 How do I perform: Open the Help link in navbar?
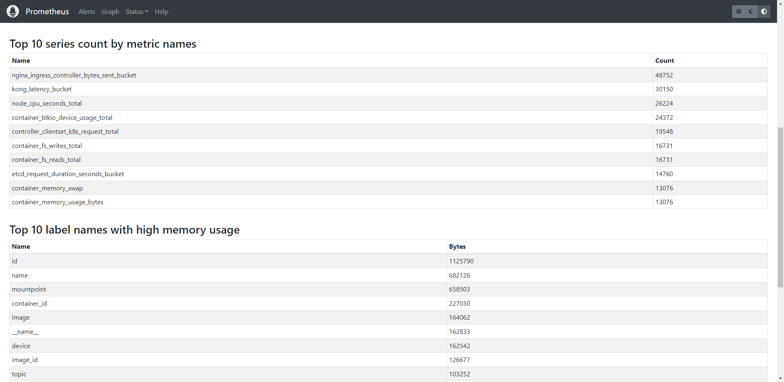click(161, 12)
